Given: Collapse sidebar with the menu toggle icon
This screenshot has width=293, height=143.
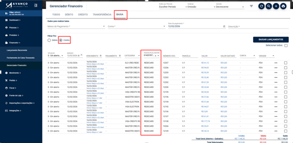Looking at the screenshot, I should pos(36,5).
